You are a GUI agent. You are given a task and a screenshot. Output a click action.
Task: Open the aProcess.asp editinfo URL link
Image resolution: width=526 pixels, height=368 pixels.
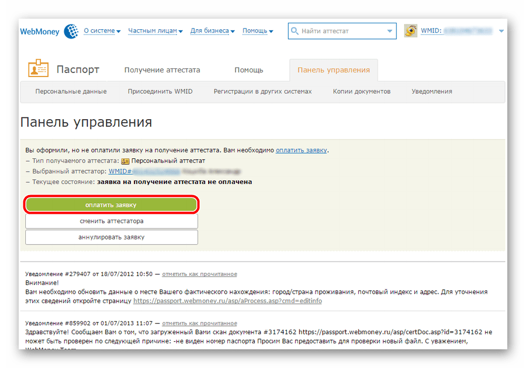click(227, 301)
